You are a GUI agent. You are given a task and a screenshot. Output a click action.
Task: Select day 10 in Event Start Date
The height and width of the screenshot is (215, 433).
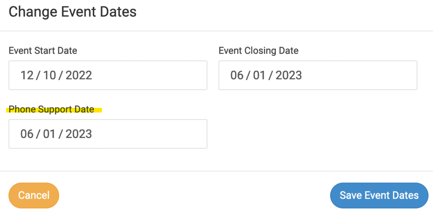pos(50,75)
